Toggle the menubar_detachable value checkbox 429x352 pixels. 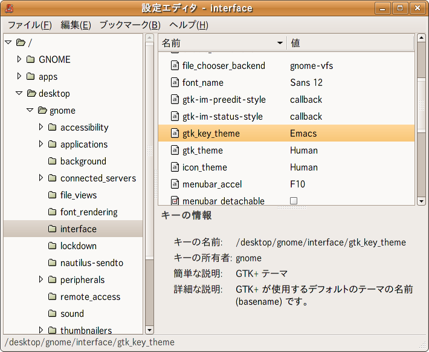294,201
